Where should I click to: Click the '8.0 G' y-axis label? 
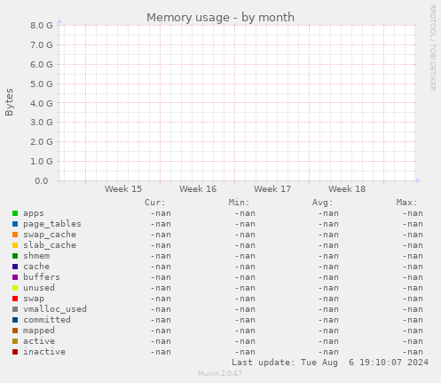42,26
